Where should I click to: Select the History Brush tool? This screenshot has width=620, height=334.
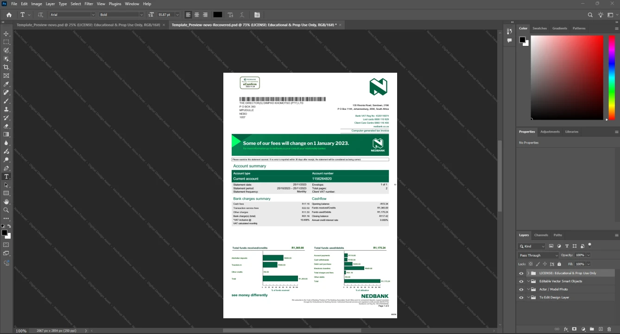point(6,118)
